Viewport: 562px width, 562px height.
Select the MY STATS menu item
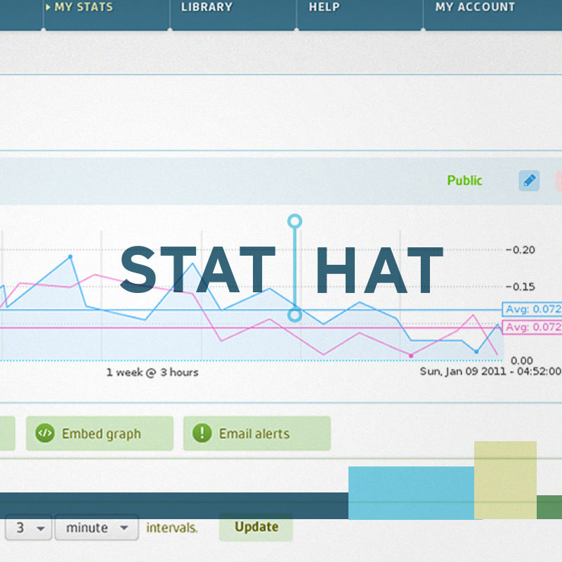(x=83, y=7)
